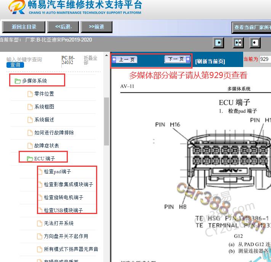Expand ECU 端子 tree node

pyautogui.click(x=45, y=158)
